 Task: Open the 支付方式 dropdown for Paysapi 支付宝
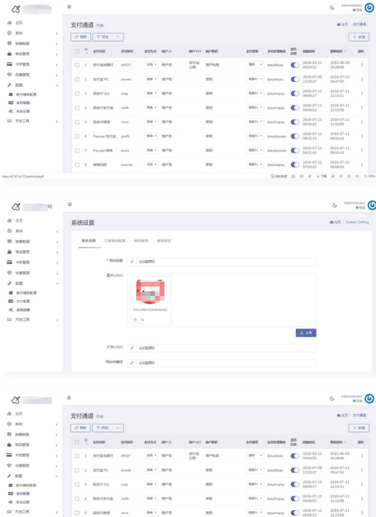pyautogui.click(x=151, y=136)
